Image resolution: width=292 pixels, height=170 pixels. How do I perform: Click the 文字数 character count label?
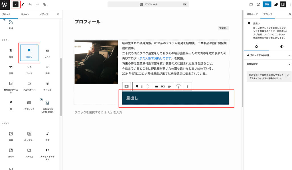223,28
